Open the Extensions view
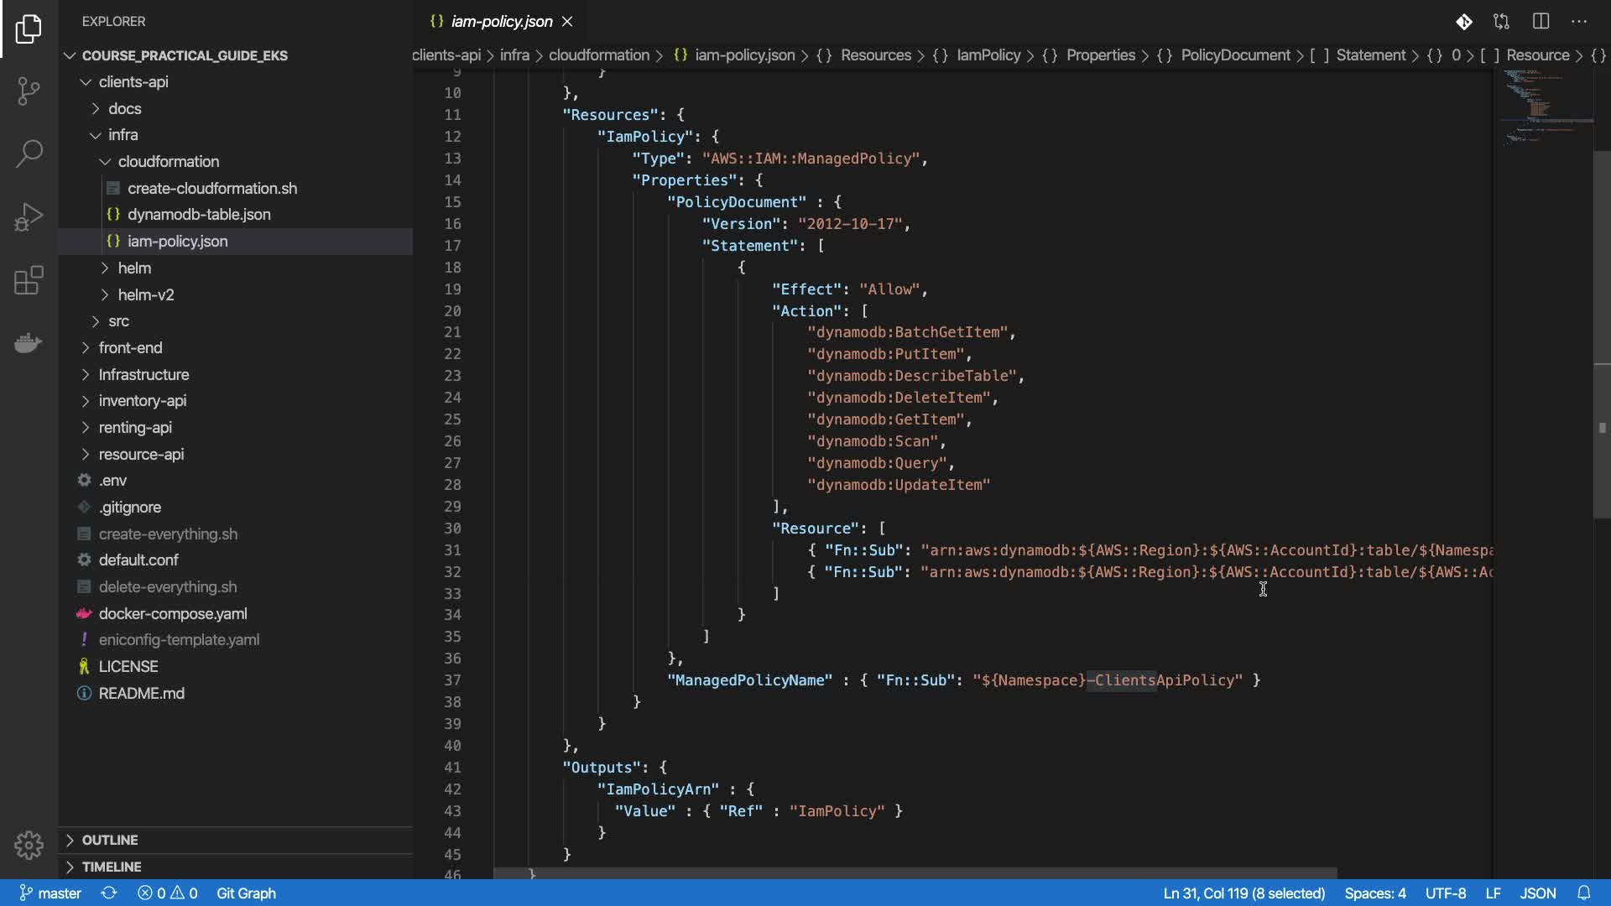1611x906 pixels. pos(29,280)
